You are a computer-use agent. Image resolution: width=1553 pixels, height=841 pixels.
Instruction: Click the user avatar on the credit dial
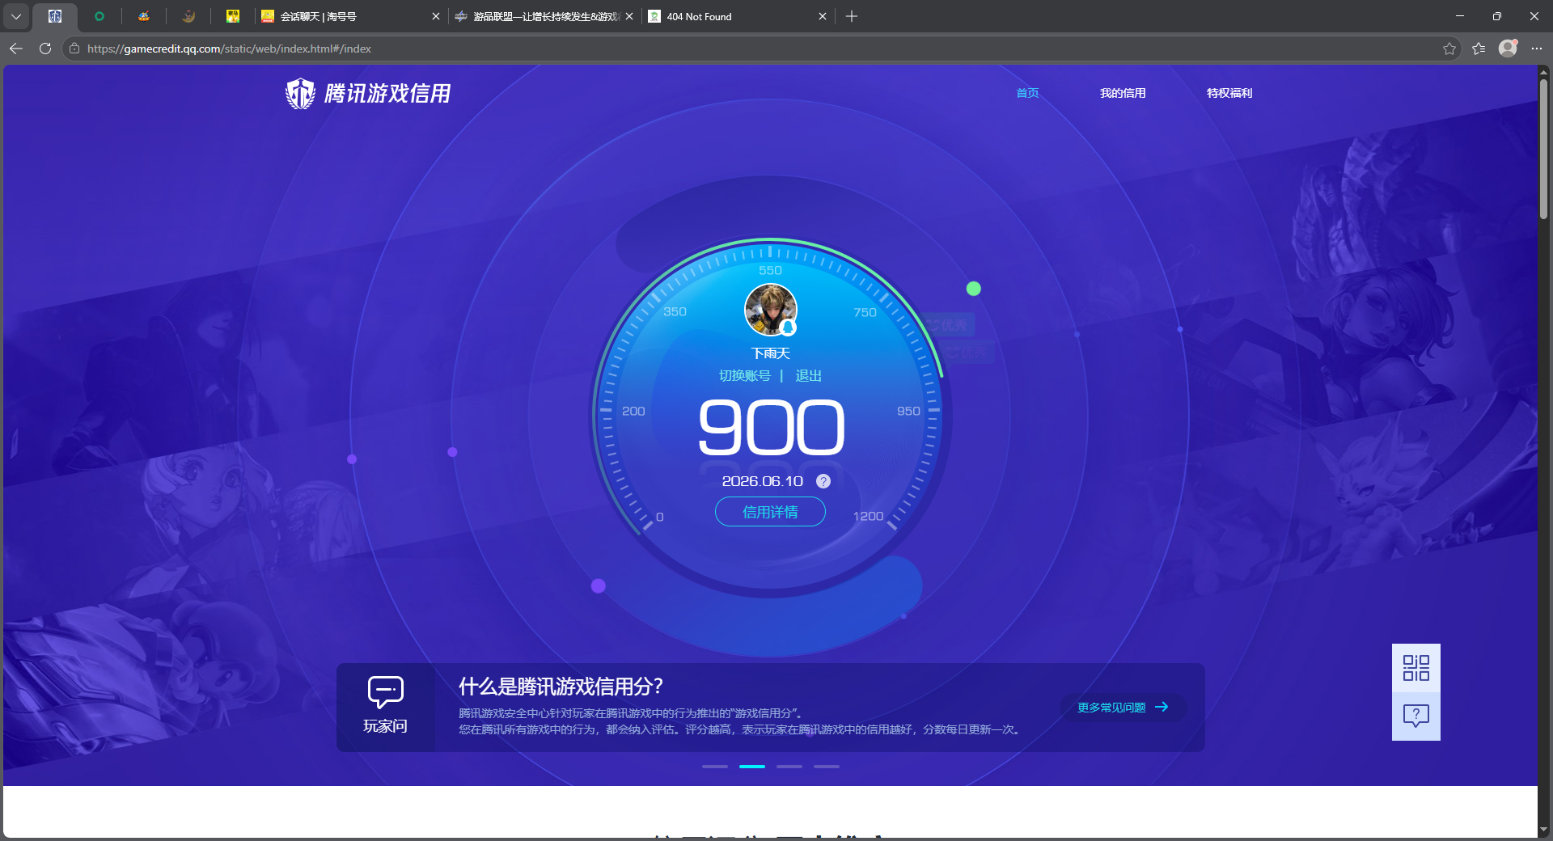click(x=770, y=310)
